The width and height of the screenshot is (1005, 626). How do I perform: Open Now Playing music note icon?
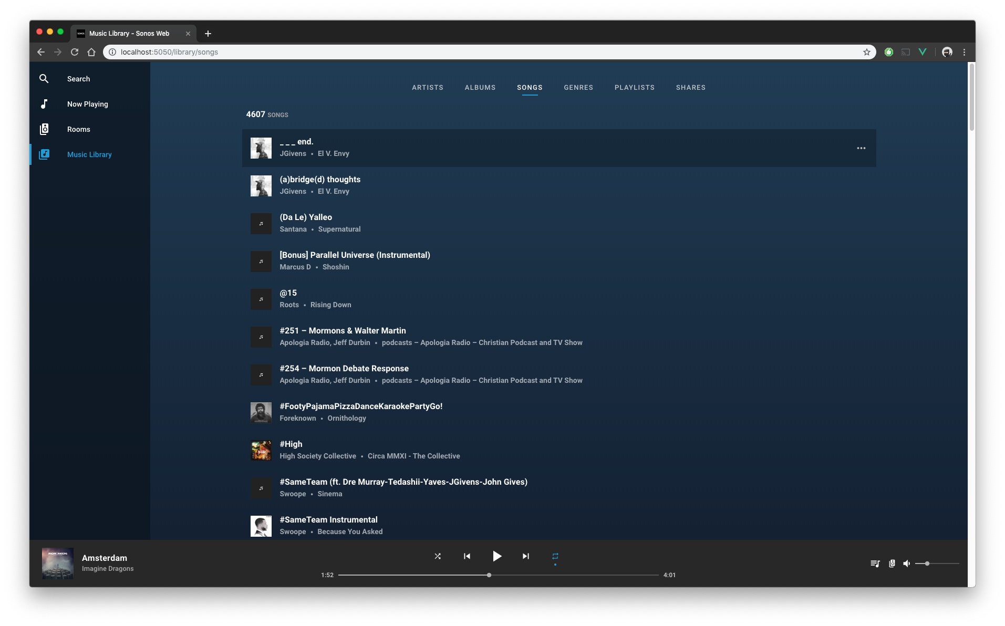(x=44, y=104)
